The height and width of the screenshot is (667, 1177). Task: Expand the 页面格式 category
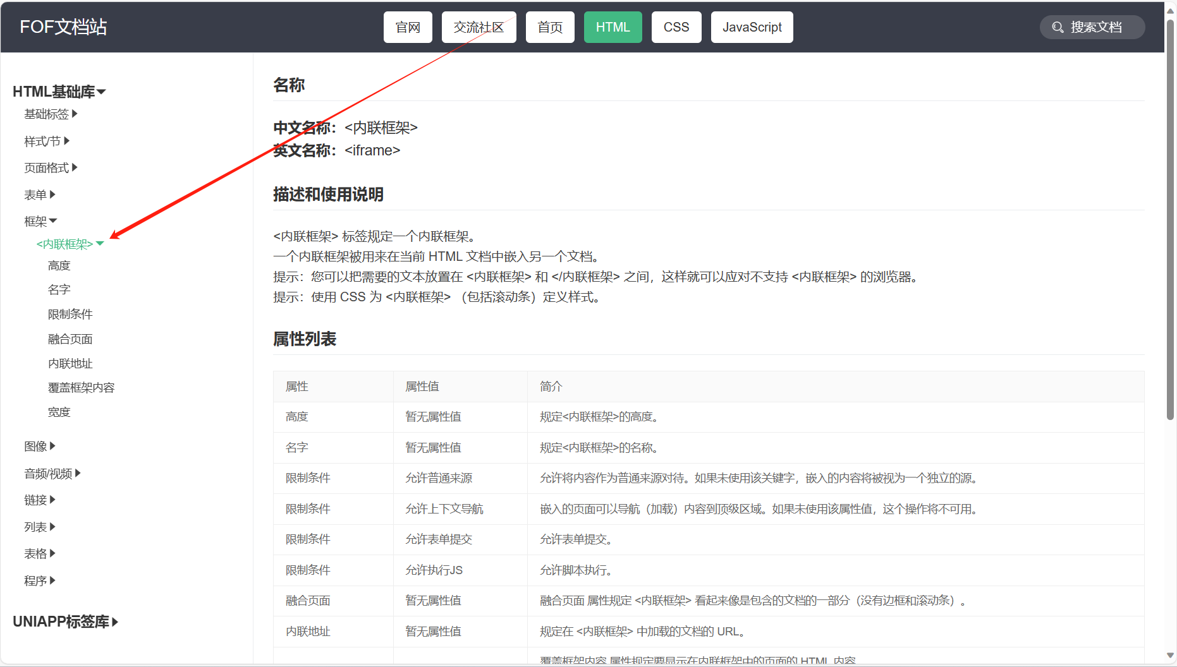coord(51,167)
